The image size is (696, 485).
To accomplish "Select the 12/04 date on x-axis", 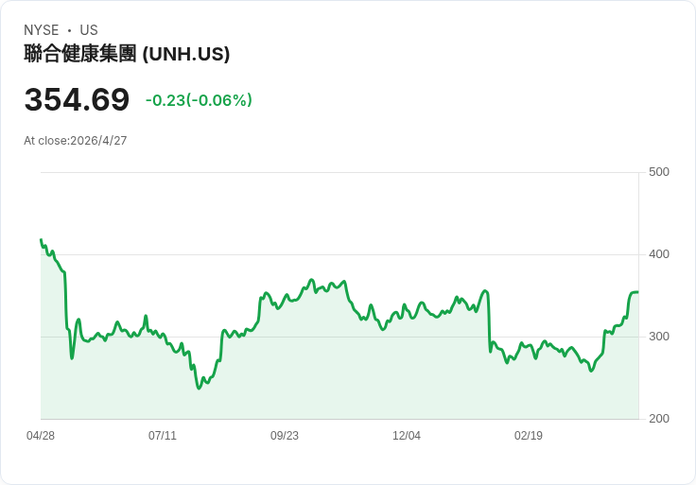I will click(407, 436).
